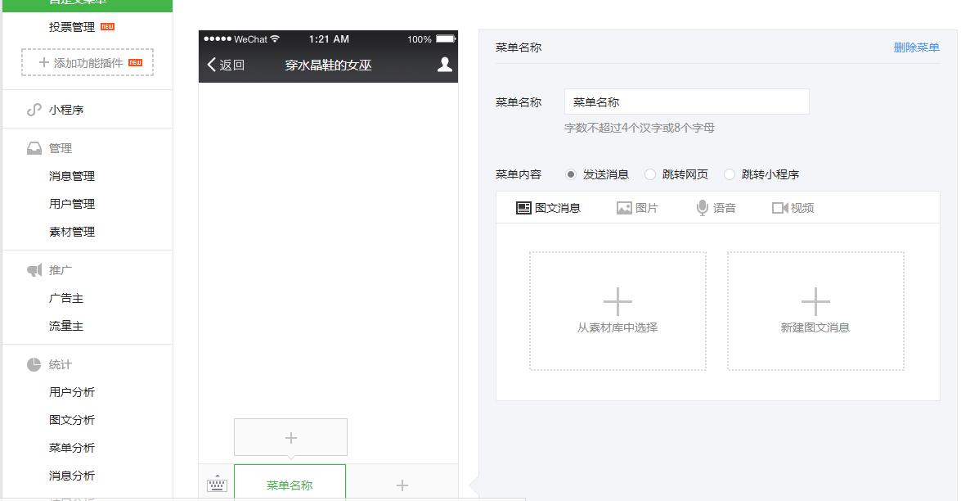Open 素材管理 in the sidebar
The image size is (961, 501).
click(72, 232)
